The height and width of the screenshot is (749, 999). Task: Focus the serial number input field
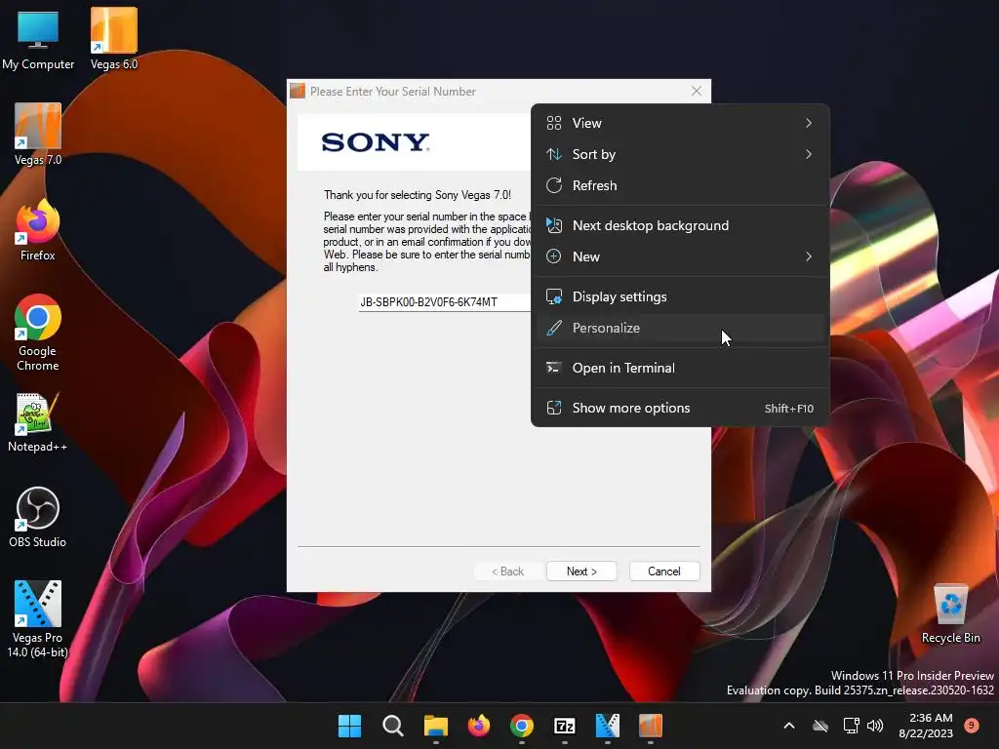click(445, 302)
